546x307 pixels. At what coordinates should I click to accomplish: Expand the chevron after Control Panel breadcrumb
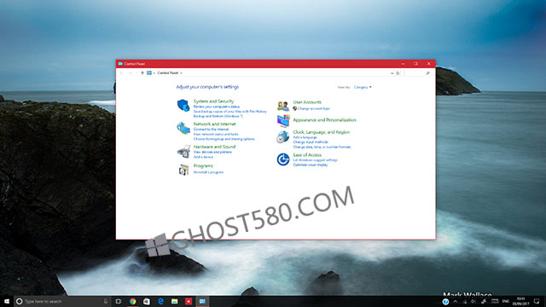(x=182, y=73)
